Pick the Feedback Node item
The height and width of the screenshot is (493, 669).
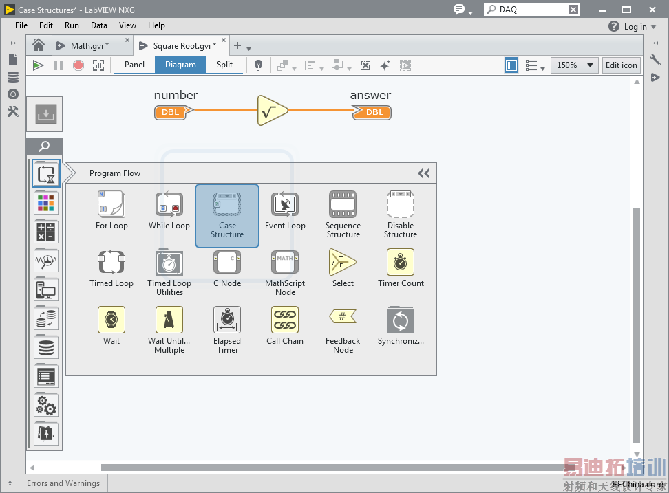click(343, 330)
